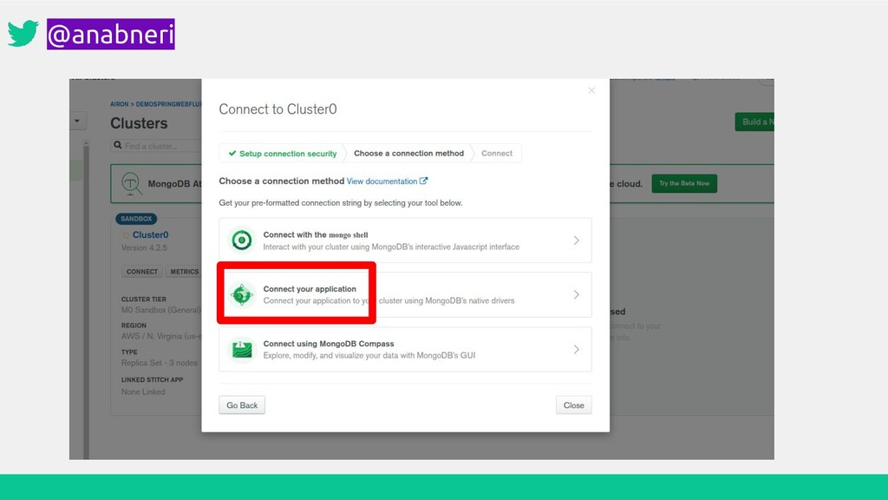
Task: Click the 'Clusters' page heading
Action: [139, 123]
